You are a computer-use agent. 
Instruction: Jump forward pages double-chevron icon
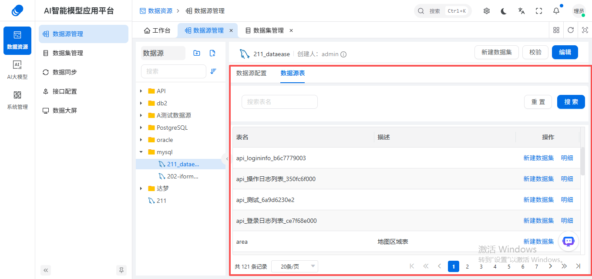coord(564,266)
